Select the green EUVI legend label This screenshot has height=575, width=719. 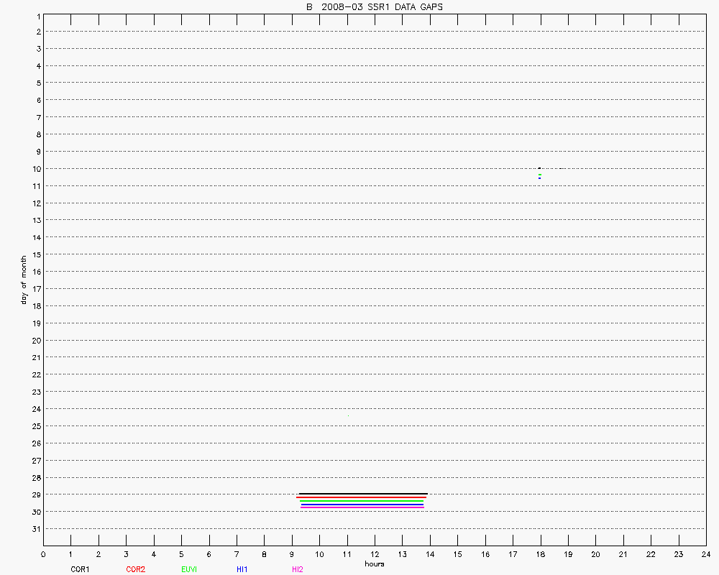pyautogui.click(x=189, y=569)
